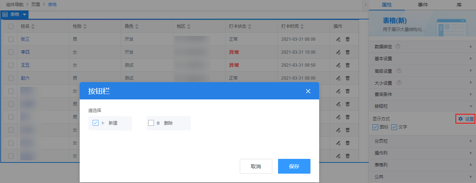Click the edit pencil icon in 张三 row
Screen dimensions: 476x183
(x=338, y=39)
